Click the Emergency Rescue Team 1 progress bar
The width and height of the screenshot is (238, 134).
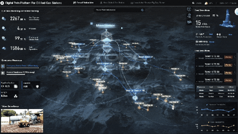click(x=22, y=68)
